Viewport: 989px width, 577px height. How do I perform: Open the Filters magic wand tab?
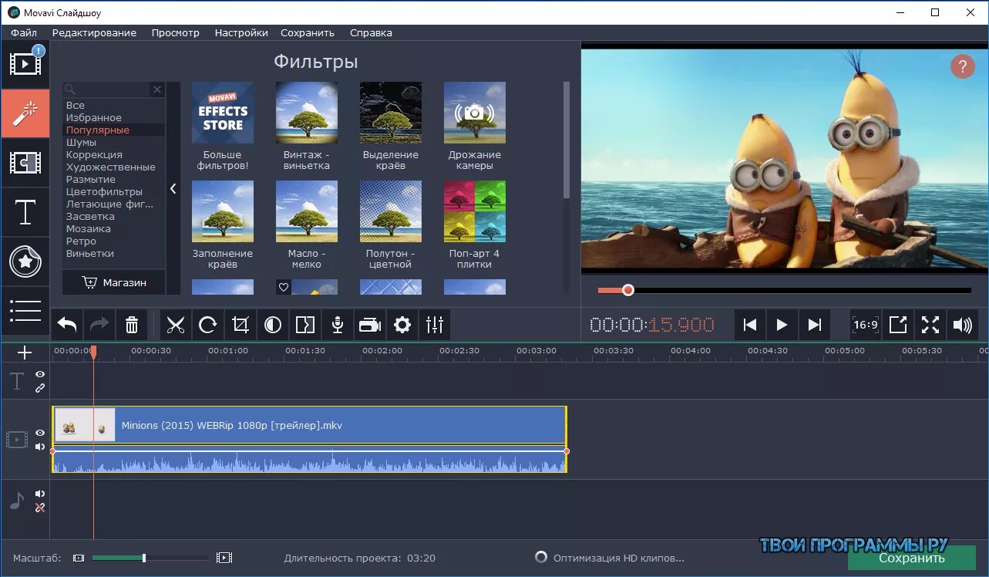(x=25, y=113)
